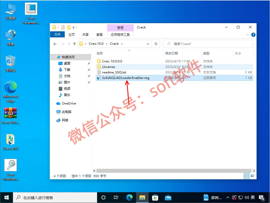Switch to Home (主页) ribbon tab
Image resolution: width=270 pixels, height=203 pixels.
pyautogui.click(x=72, y=35)
